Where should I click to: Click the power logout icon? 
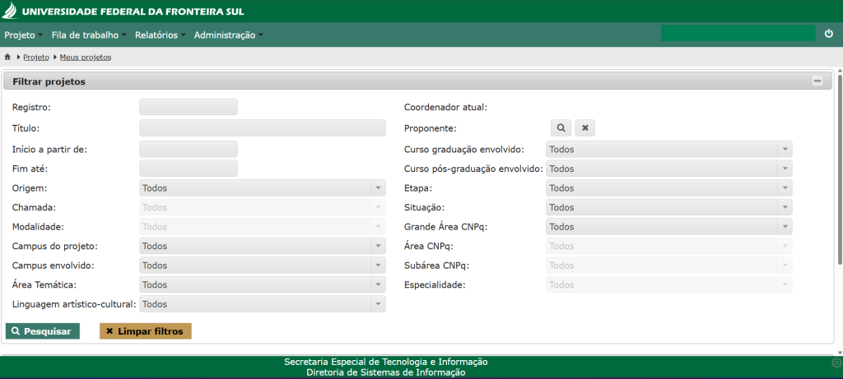tap(829, 34)
